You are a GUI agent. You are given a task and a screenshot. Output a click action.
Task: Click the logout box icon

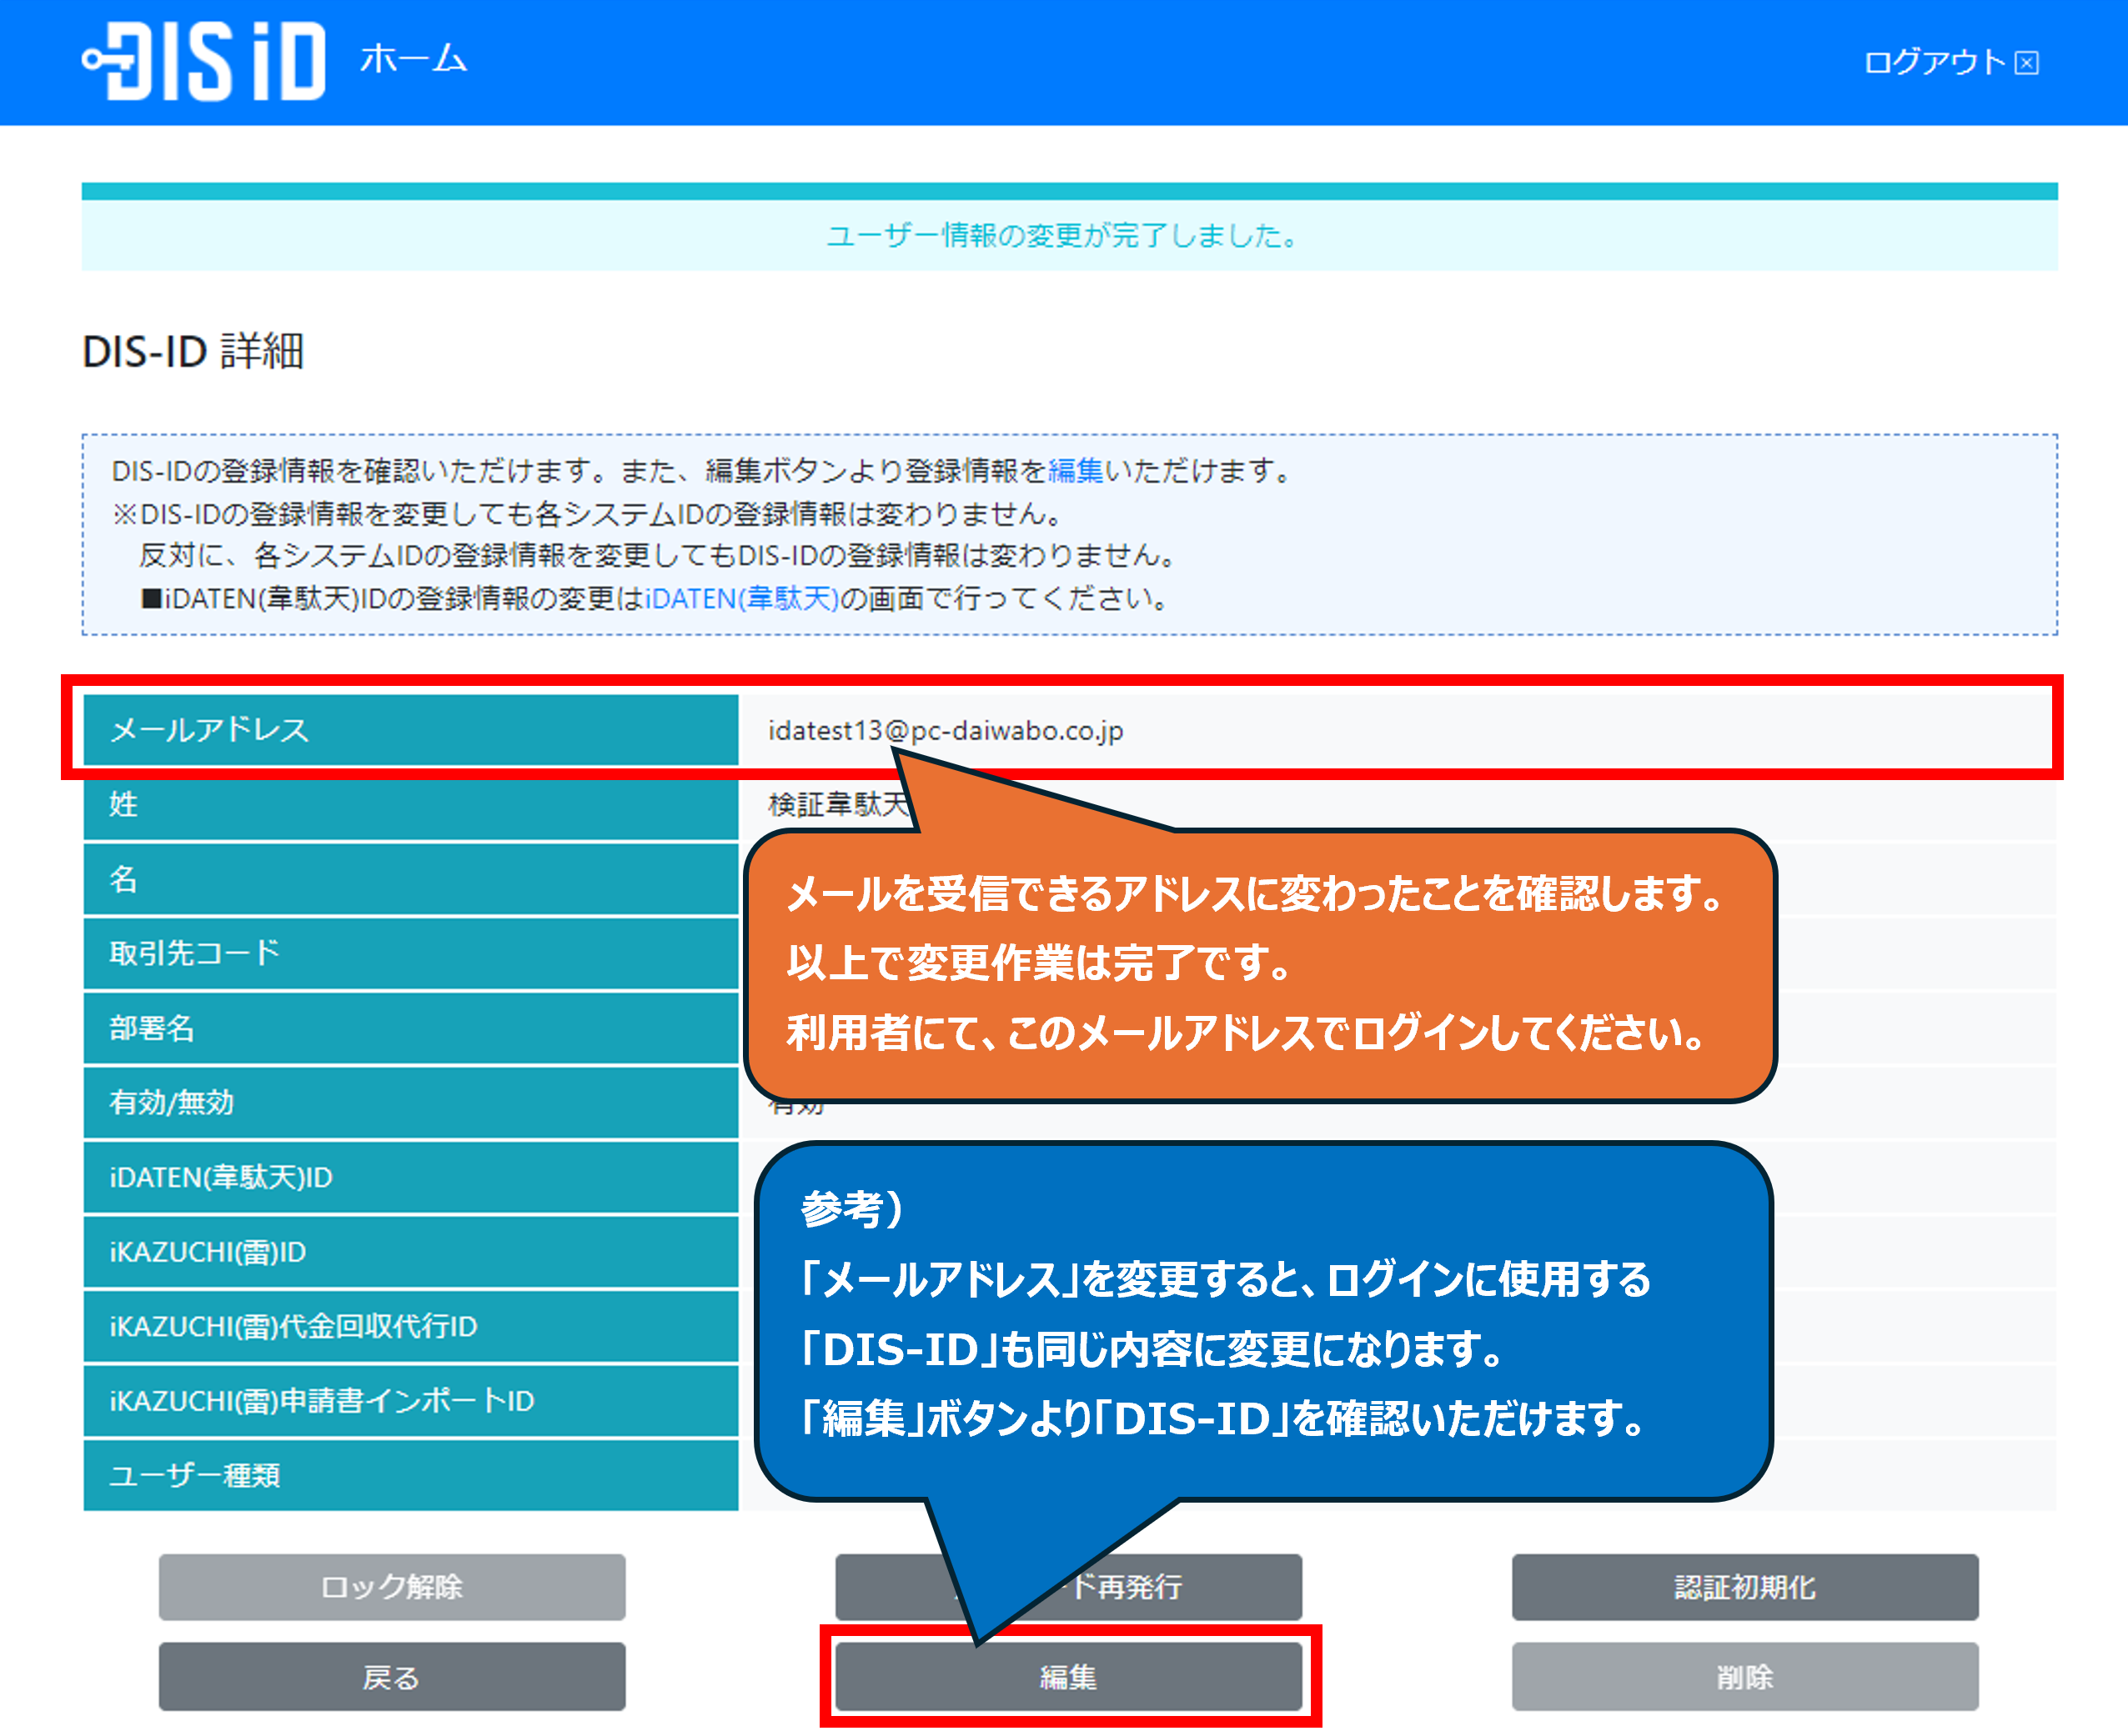[x=2027, y=63]
